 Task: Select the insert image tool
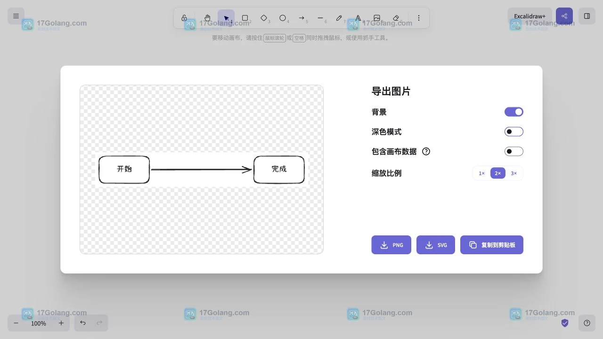pyautogui.click(x=377, y=18)
